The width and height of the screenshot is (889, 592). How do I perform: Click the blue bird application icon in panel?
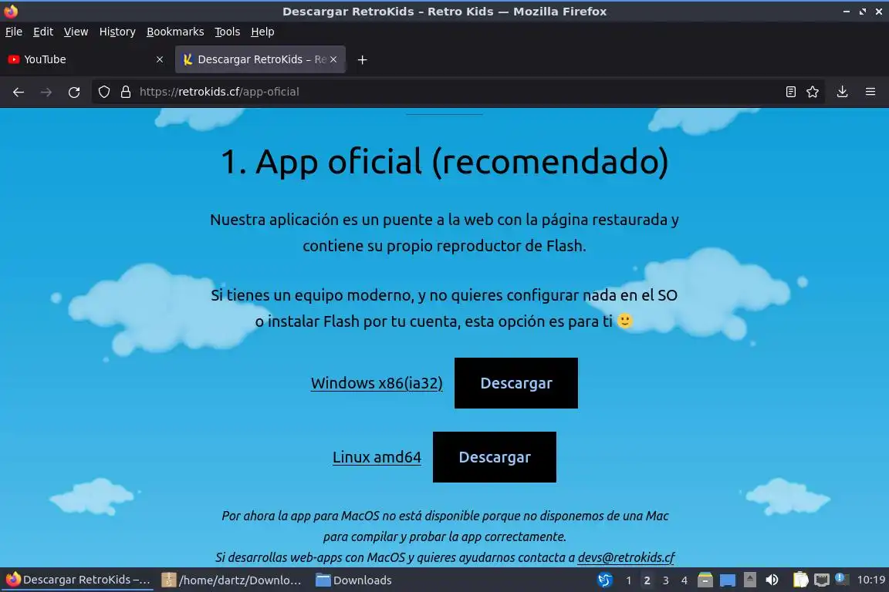coord(605,580)
